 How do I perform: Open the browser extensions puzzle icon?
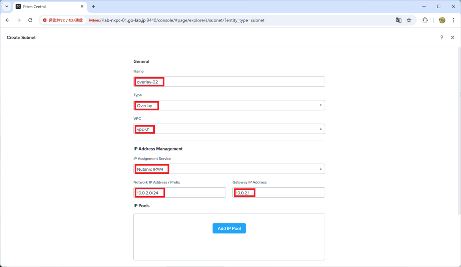click(425, 20)
